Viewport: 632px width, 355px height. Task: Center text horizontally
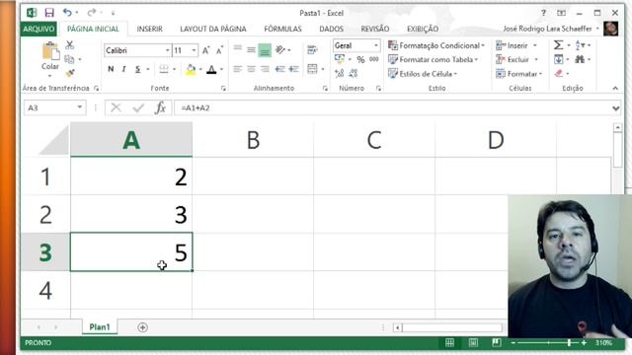tap(251, 69)
